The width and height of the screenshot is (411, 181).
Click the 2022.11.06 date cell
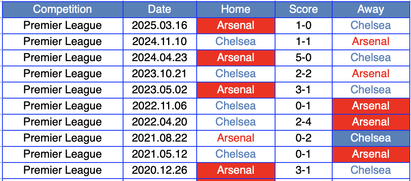(160, 106)
